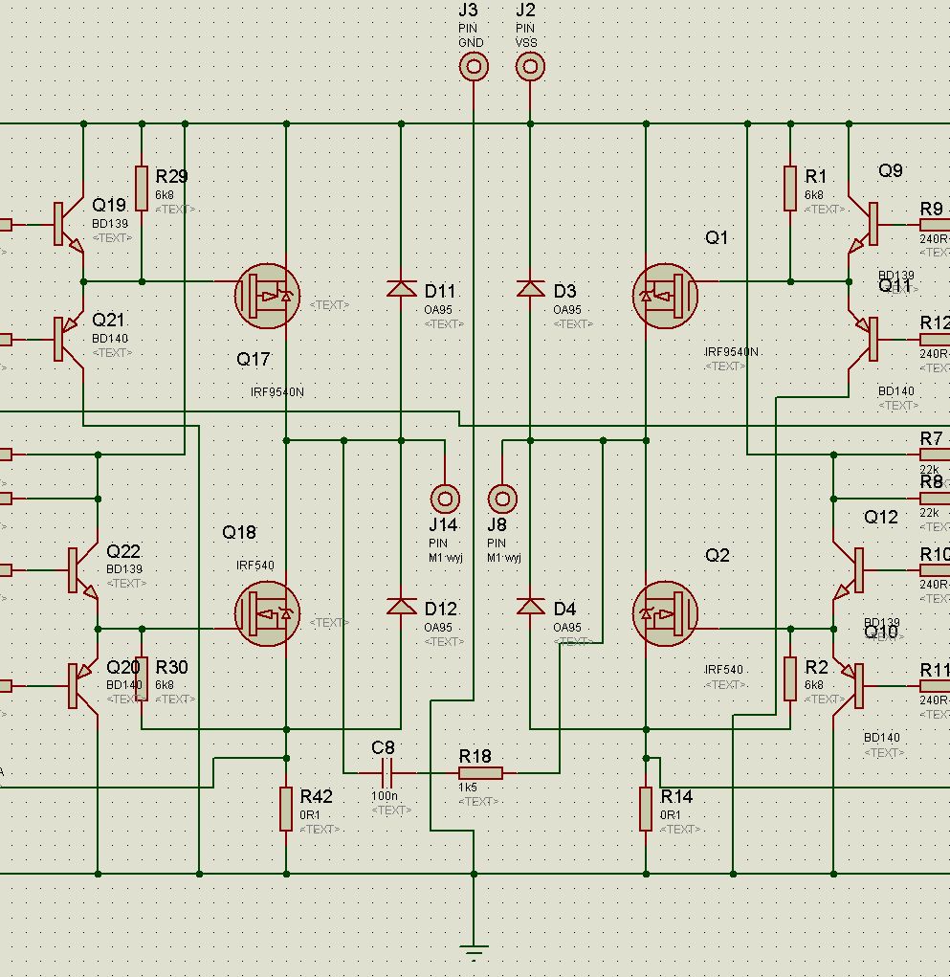Click the Q1 MOSFET symbol

coord(665,296)
